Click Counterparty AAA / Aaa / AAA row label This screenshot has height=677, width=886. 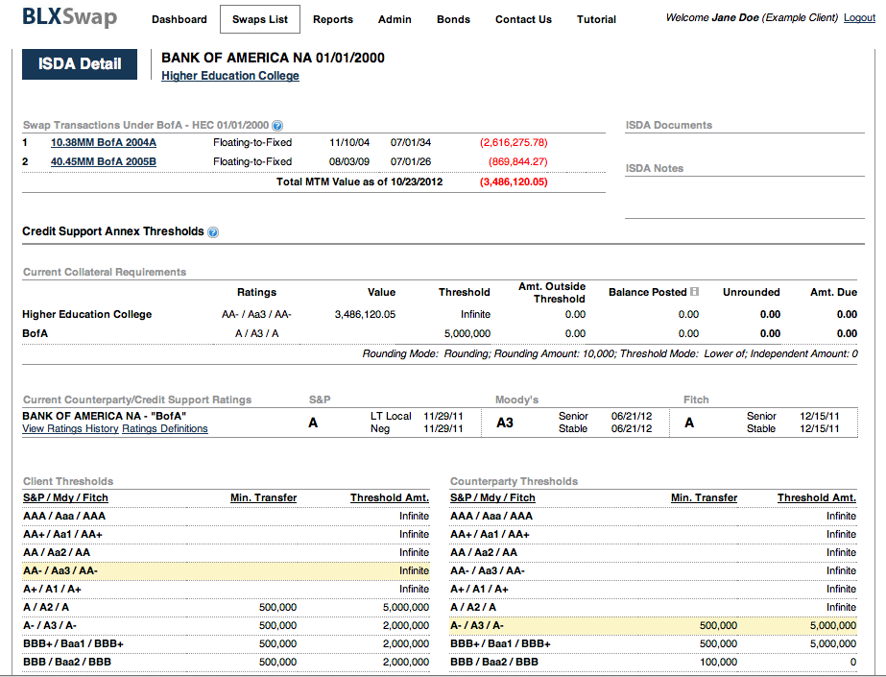[491, 516]
